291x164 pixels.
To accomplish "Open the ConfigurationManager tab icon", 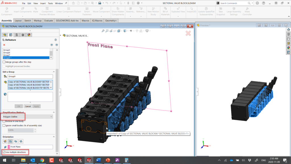I will [x=17, y=35].
